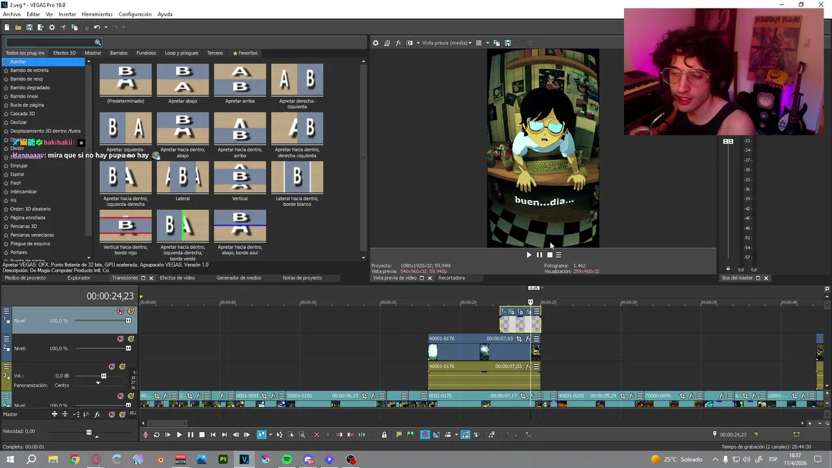Switch to the Efectos de vídeo tab
Image resolution: width=832 pixels, height=468 pixels.
[x=177, y=278]
